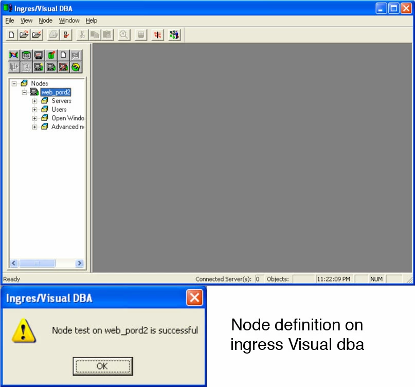This screenshot has width=415, height=387.
Task: Click the save environment folder icon
Action: point(37,34)
